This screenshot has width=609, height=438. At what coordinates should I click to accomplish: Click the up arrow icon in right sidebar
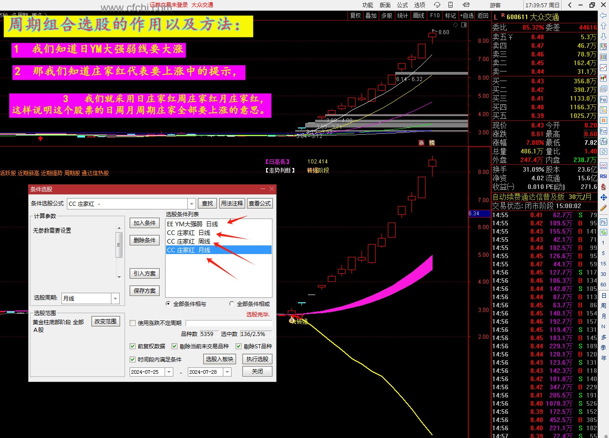(604, 26)
